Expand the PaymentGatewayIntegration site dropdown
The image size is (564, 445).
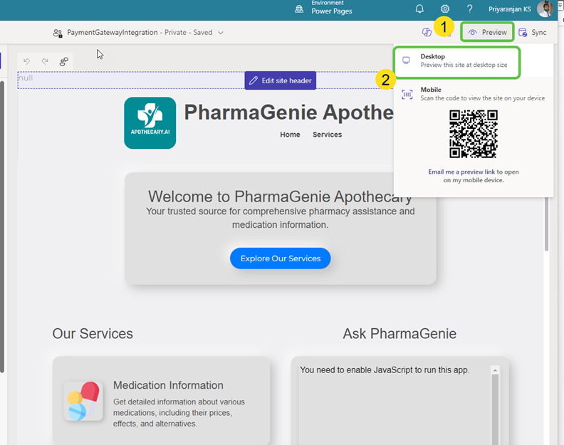pos(221,33)
